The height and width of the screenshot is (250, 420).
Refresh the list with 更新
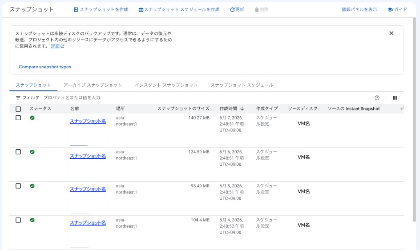tap(237, 10)
